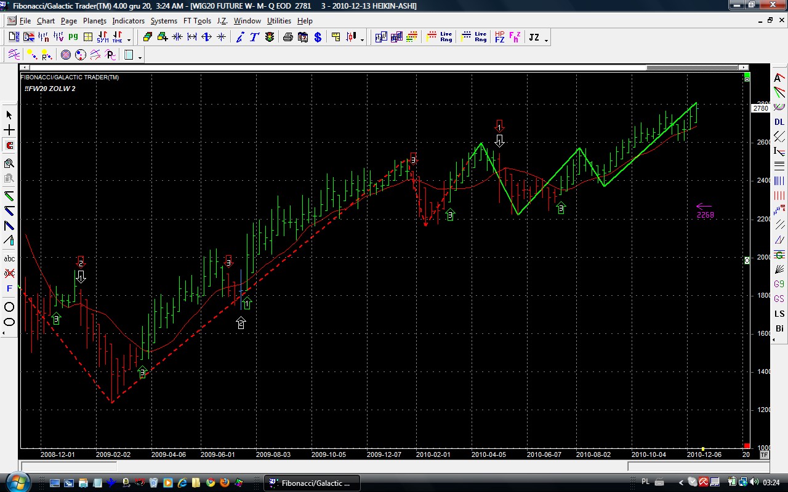Toggle the circle marker on the price axis

pyautogui.click(x=747, y=261)
